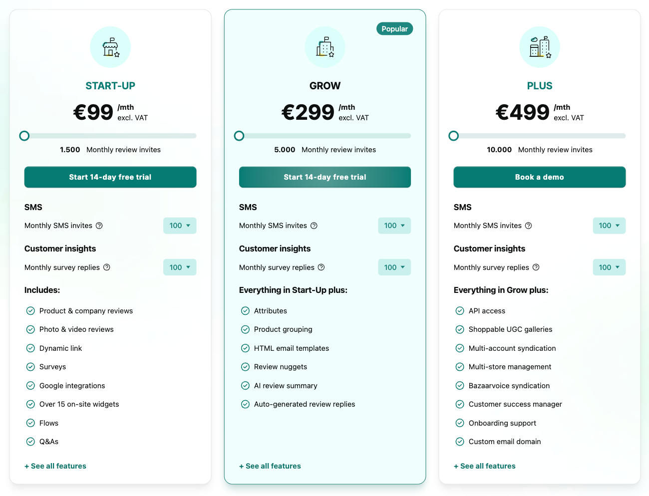The width and height of the screenshot is (649, 496).
Task: Expand See all features under Plus
Action: click(x=485, y=466)
